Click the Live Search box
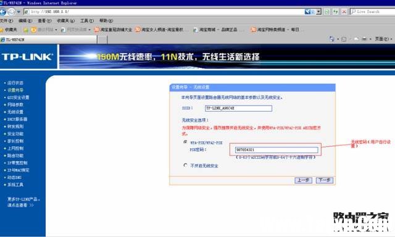The width and height of the screenshot is (395, 237). pos(373,12)
